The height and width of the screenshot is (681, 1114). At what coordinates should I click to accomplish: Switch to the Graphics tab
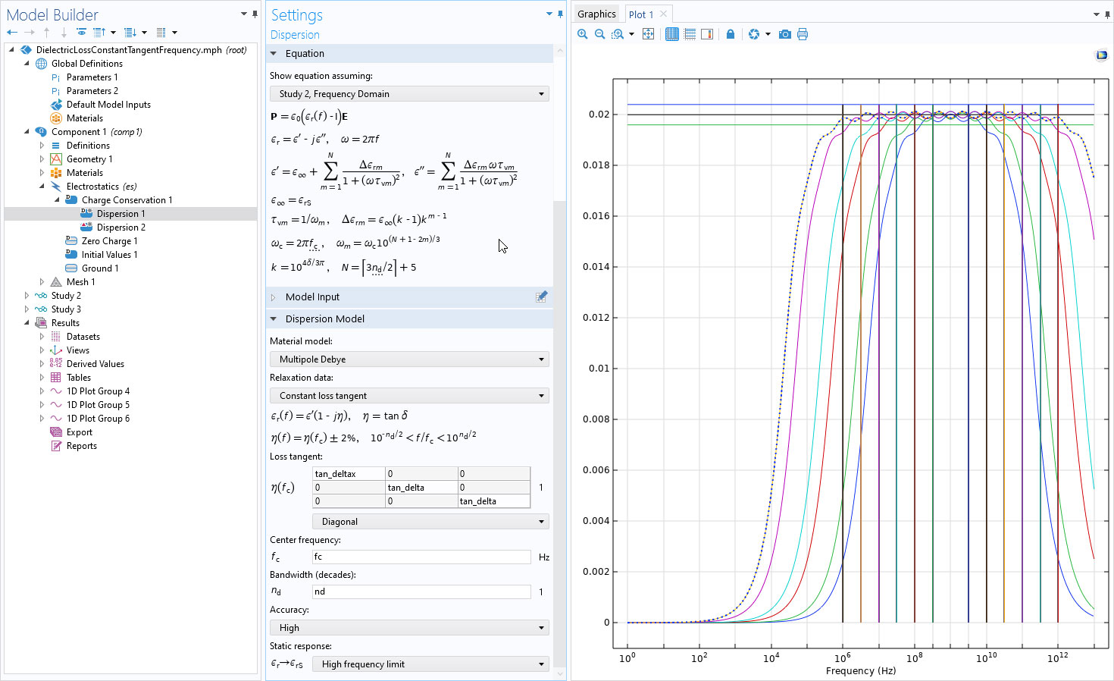[596, 14]
